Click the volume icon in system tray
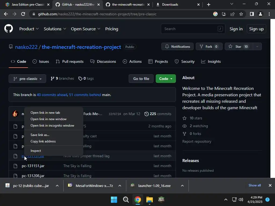 tap(241, 200)
